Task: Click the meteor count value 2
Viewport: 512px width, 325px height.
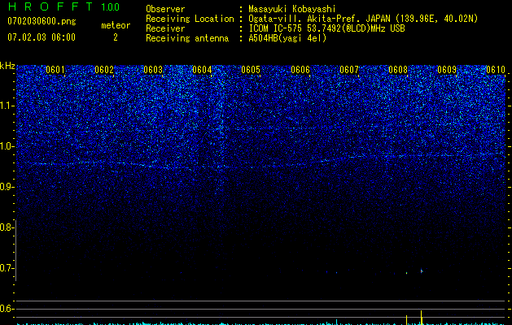Action: tap(116, 37)
